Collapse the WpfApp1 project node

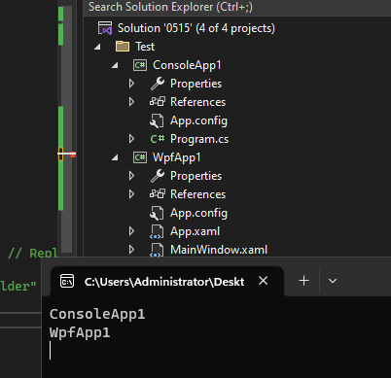coord(115,157)
